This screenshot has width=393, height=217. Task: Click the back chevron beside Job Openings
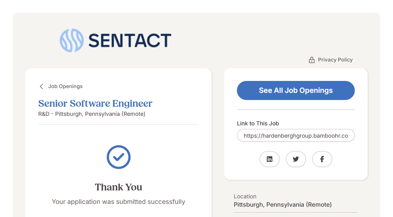click(x=41, y=86)
